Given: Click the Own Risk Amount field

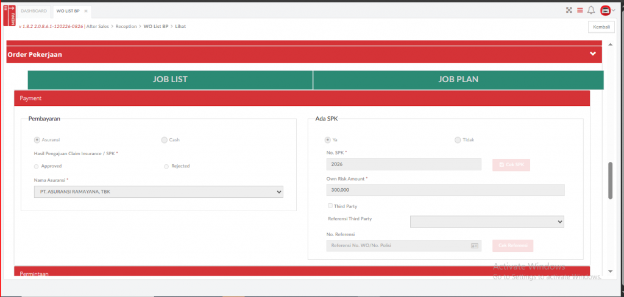Looking at the screenshot, I should click(445, 190).
